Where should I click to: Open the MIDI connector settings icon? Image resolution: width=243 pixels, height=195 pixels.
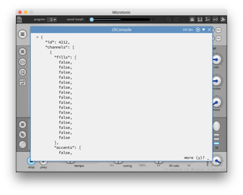click(x=192, y=19)
